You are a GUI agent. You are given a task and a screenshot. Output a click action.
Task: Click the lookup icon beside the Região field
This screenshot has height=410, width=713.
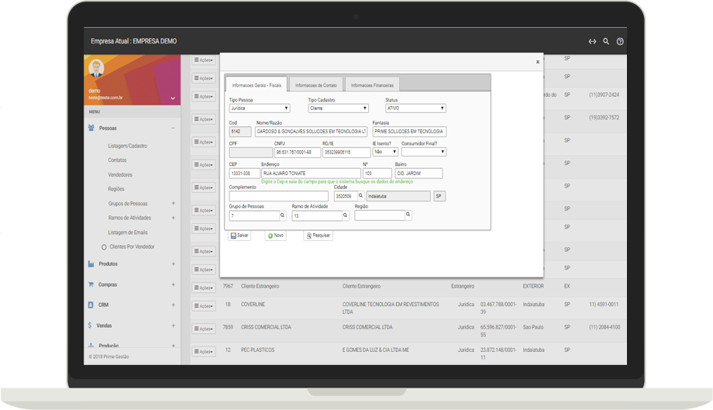408,215
